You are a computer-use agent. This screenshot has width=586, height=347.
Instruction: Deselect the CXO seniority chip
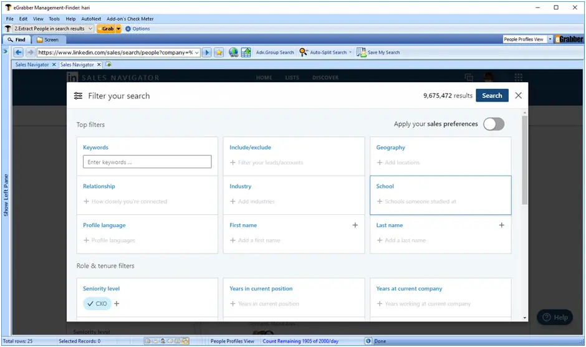[x=97, y=303]
